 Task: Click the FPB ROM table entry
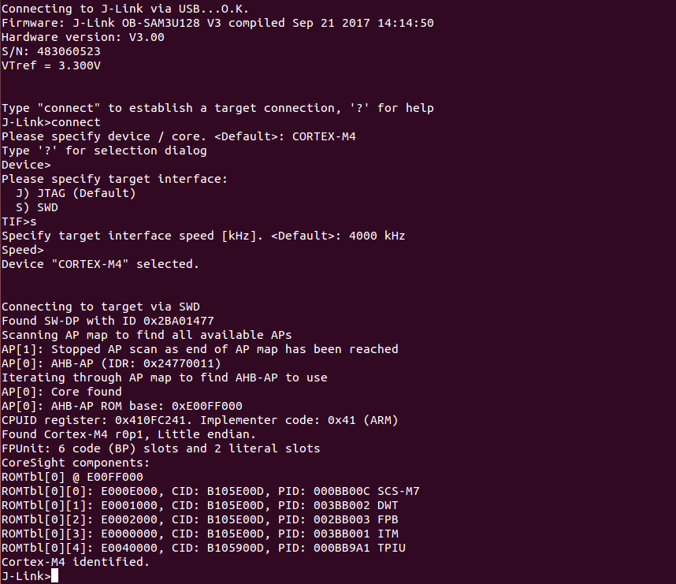(200, 519)
